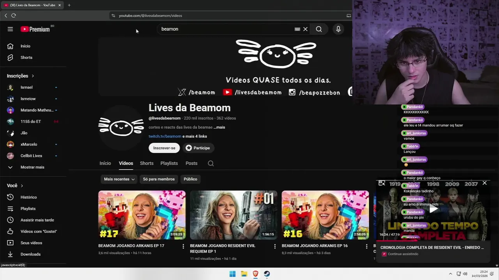Image resolution: width=499 pixels, height=280 pixels.
Task: Select the Lives da Beamom browser tab
Action: pyautogui.click(x=32, y=5)
